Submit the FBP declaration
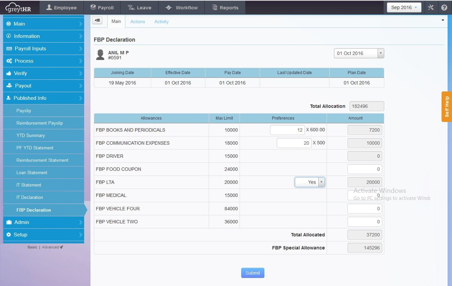452x286 pixels. (x=252, y=273)
